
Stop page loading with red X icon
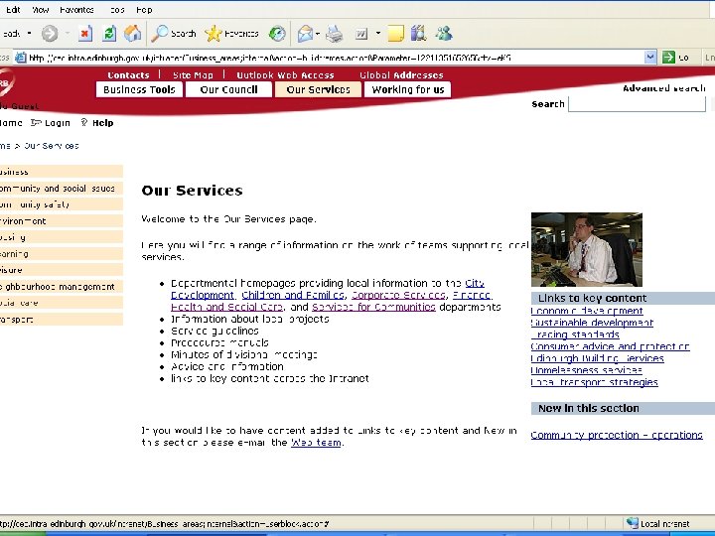[84, 34]
